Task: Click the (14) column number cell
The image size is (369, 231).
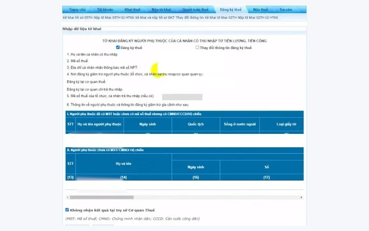Action: (123, 177)
